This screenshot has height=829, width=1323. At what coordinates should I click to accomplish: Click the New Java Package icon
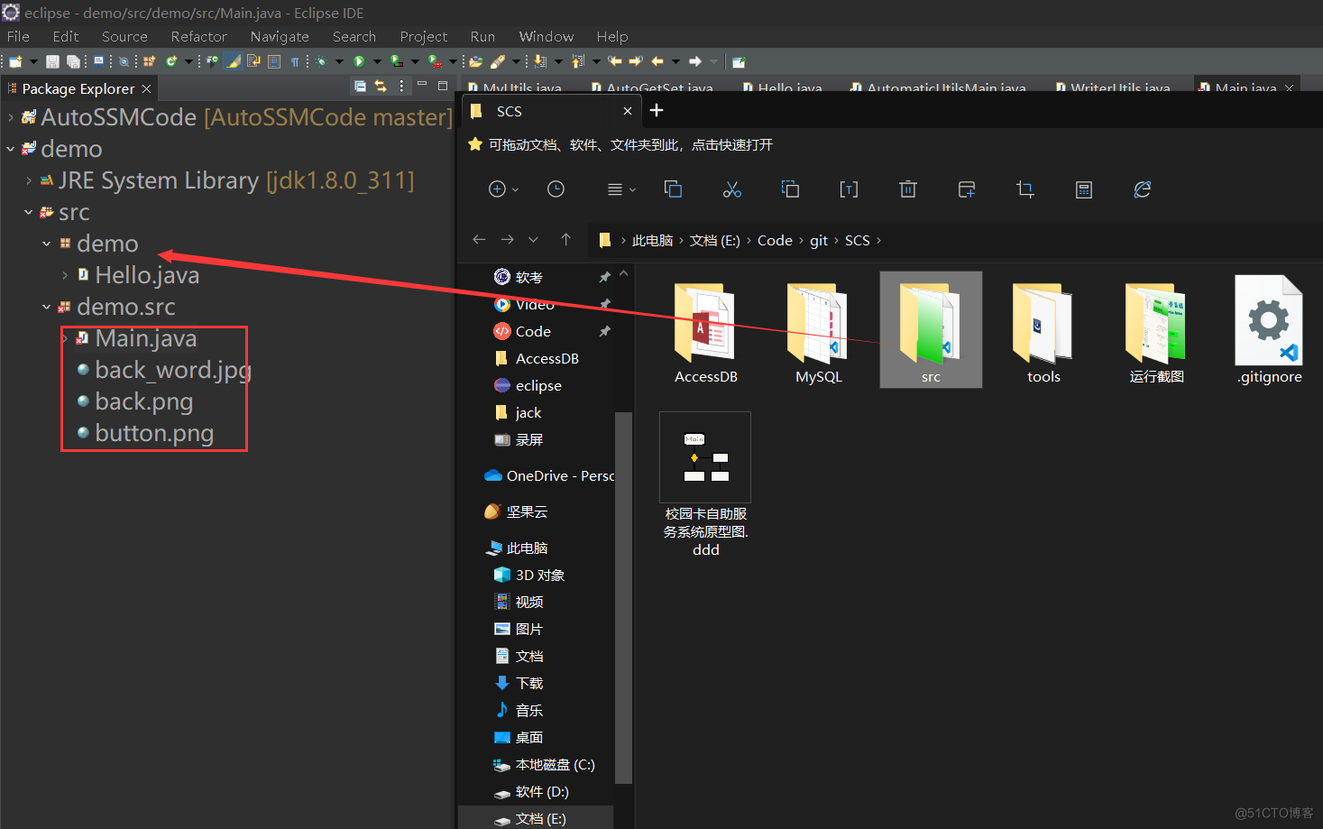coord(149,61)
